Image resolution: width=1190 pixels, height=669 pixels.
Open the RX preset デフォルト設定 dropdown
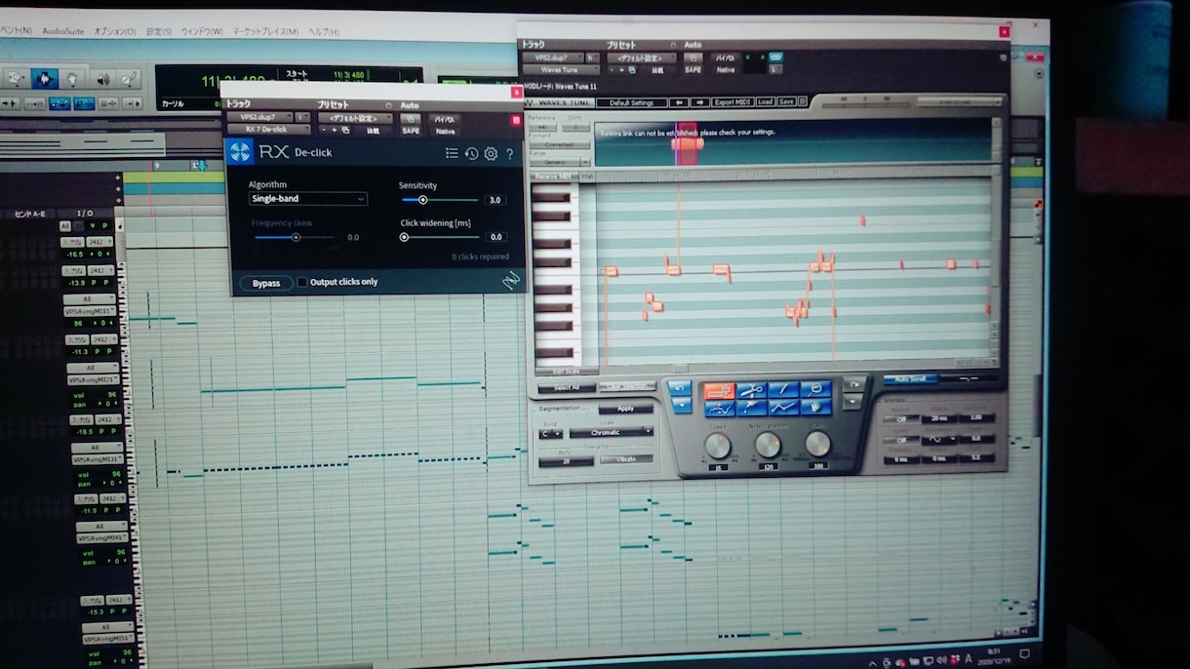click(355, 118)
